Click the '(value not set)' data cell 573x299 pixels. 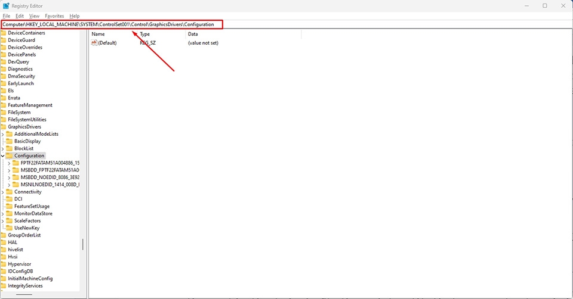[203, 43]
